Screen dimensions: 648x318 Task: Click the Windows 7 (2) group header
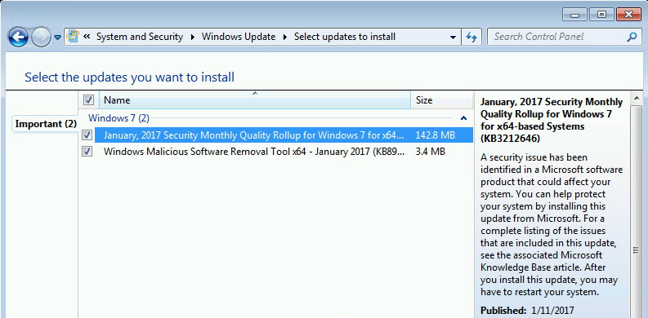point(119,118)
